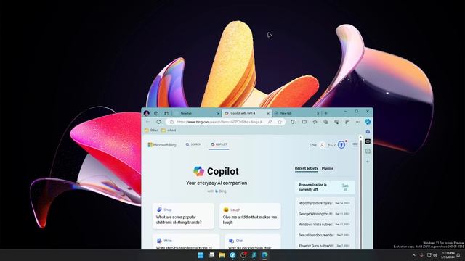Open File Explorer from the taskbar
The height and width of the screenshot is (261, 465).
(222, 255)
